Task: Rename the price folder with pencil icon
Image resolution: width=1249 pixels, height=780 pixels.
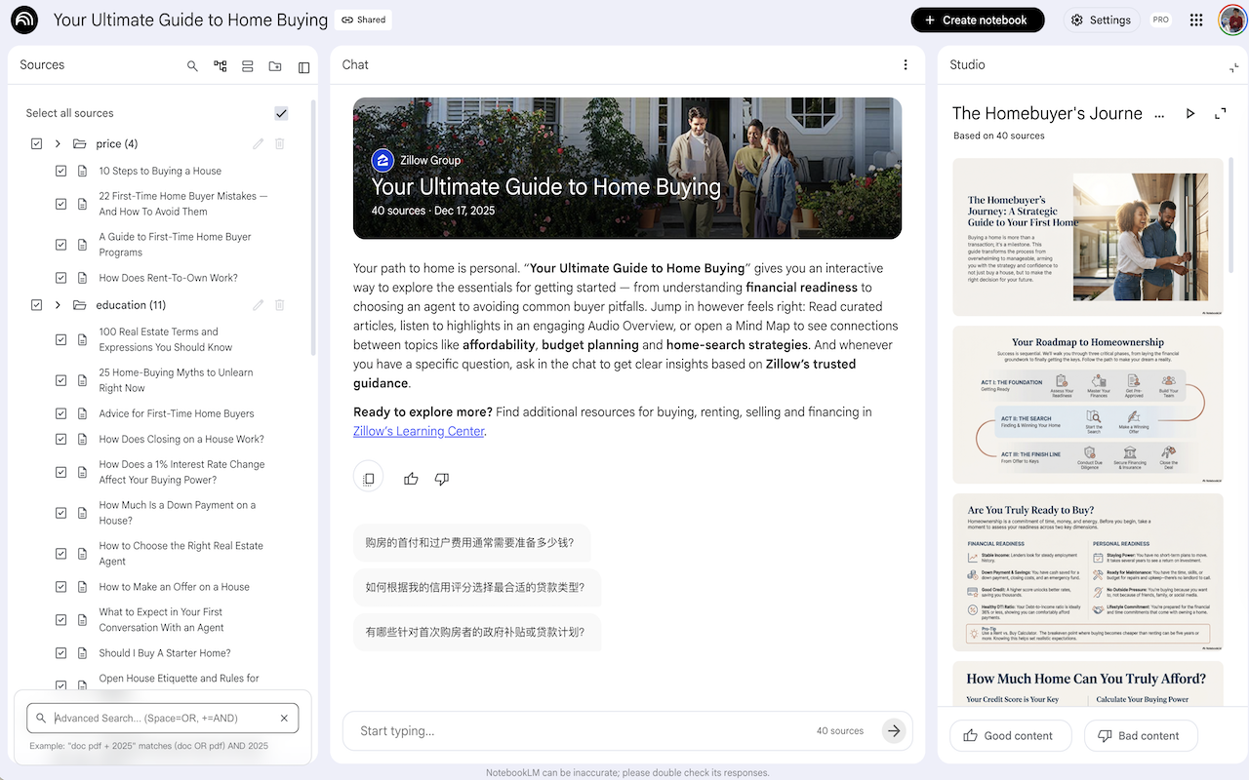Action: pos(258,143)
